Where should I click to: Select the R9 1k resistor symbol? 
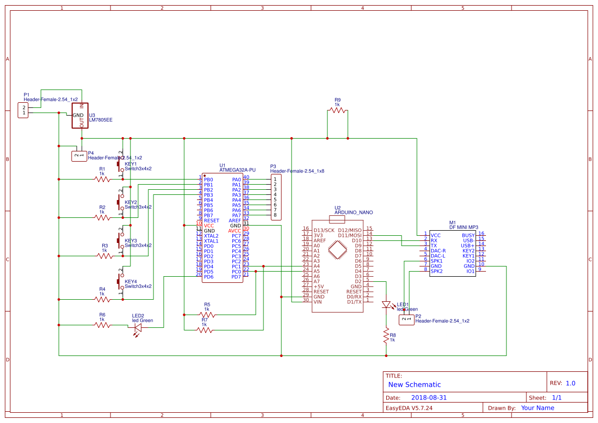tap(338, 110)
